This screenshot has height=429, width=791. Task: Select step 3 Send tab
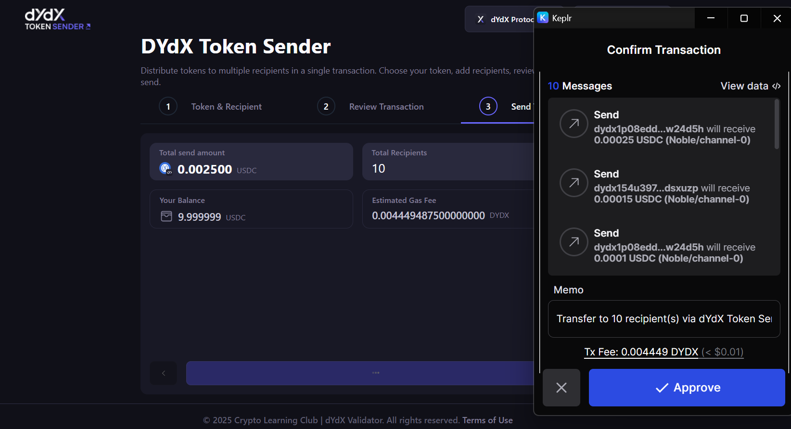coord(505,107)
